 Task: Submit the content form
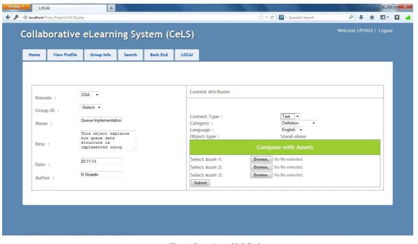(x=200, y=182)
